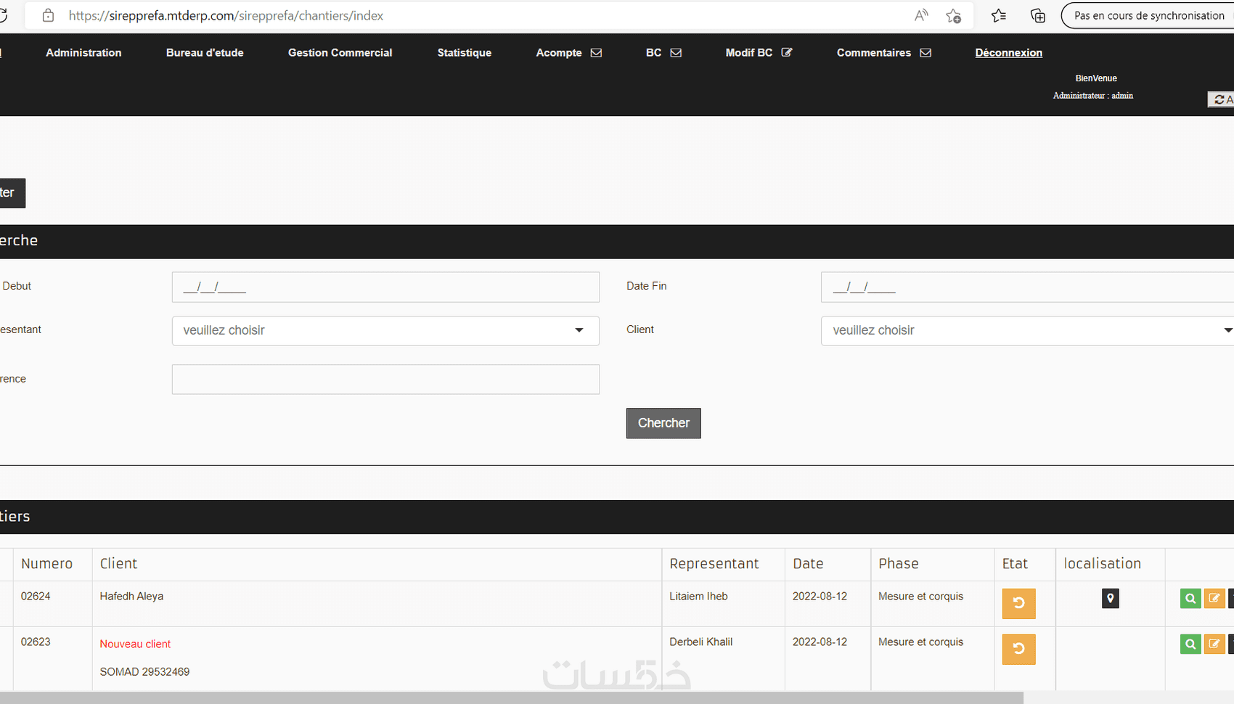Screen dimensions: 1234x704
Task: Click the Etat column header
Action: coord(1015,564)
